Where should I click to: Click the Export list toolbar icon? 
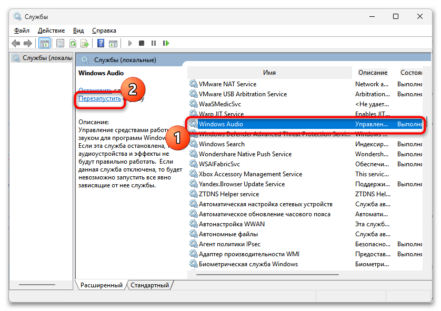coord(84,43)
